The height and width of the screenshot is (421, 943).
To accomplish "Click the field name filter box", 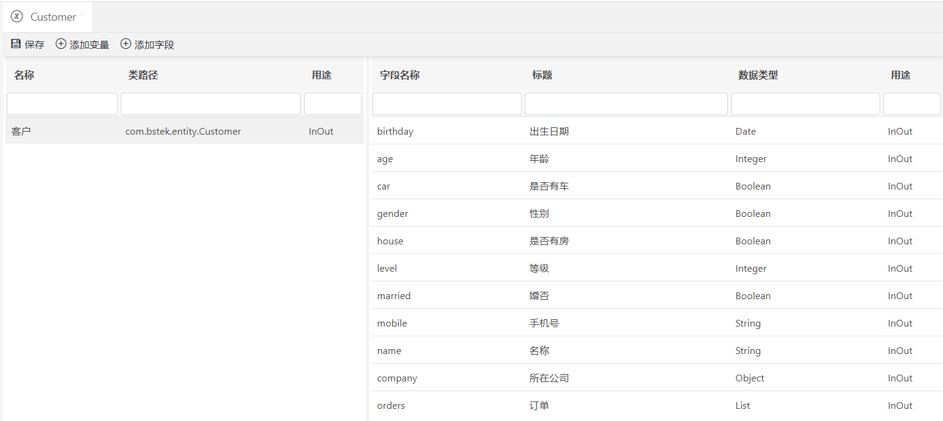I will (x=447, y=104).
